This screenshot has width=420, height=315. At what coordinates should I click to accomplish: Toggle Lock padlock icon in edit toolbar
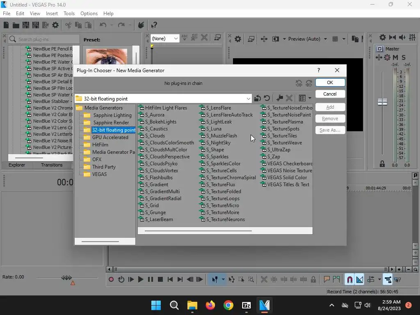313,279
